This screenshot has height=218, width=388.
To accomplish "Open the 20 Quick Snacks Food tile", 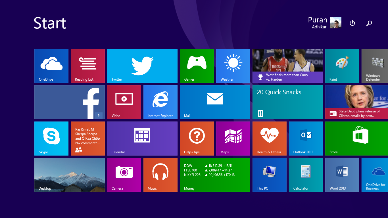I will (288, 102).
